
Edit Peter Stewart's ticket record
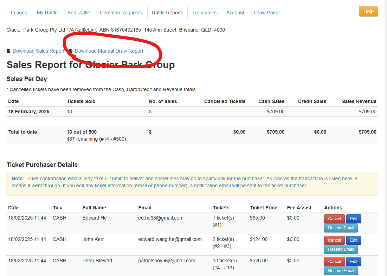[x=354, y=262]
